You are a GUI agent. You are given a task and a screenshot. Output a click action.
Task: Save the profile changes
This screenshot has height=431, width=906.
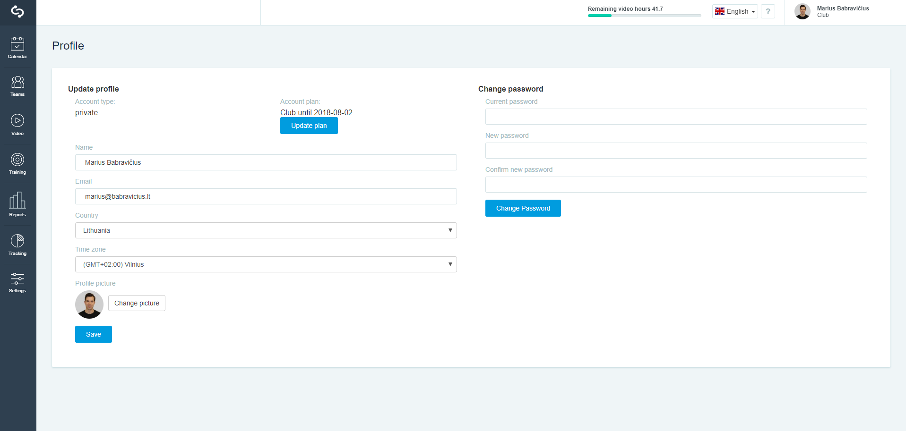pyautogui.click(x=94, y=334)
